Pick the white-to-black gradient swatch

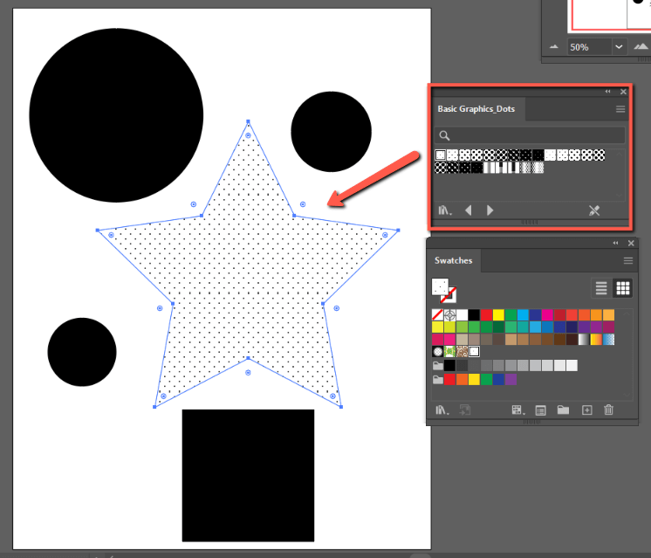click(584, 340)
